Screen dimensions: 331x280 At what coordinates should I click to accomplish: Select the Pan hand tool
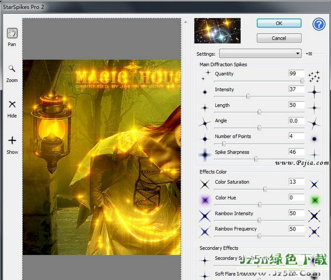tap(12, 33)
